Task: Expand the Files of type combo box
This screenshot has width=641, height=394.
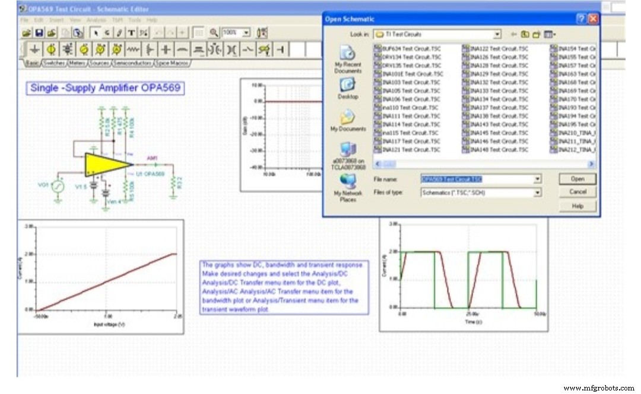Action: [x=537, y=191]
